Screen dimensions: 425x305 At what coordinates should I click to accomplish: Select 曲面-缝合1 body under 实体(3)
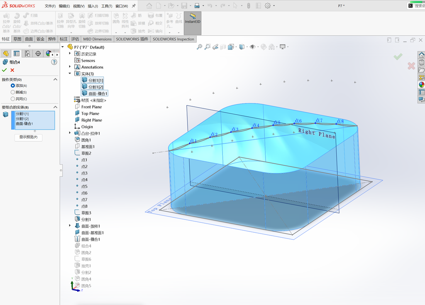pos(95,93)
